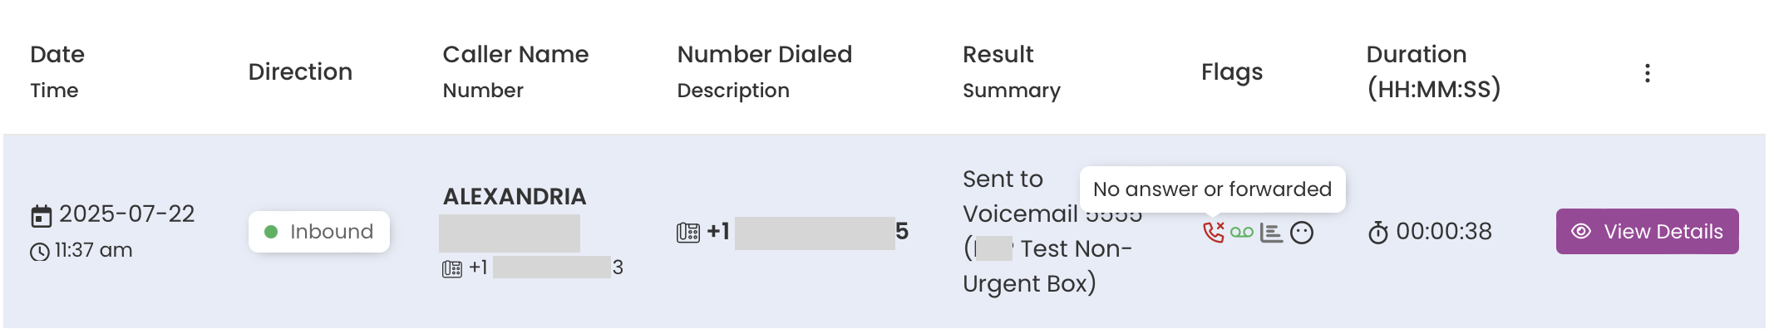1769x329 pixels.
Task: Click the Caller Name column header
Action: [515, 54]
